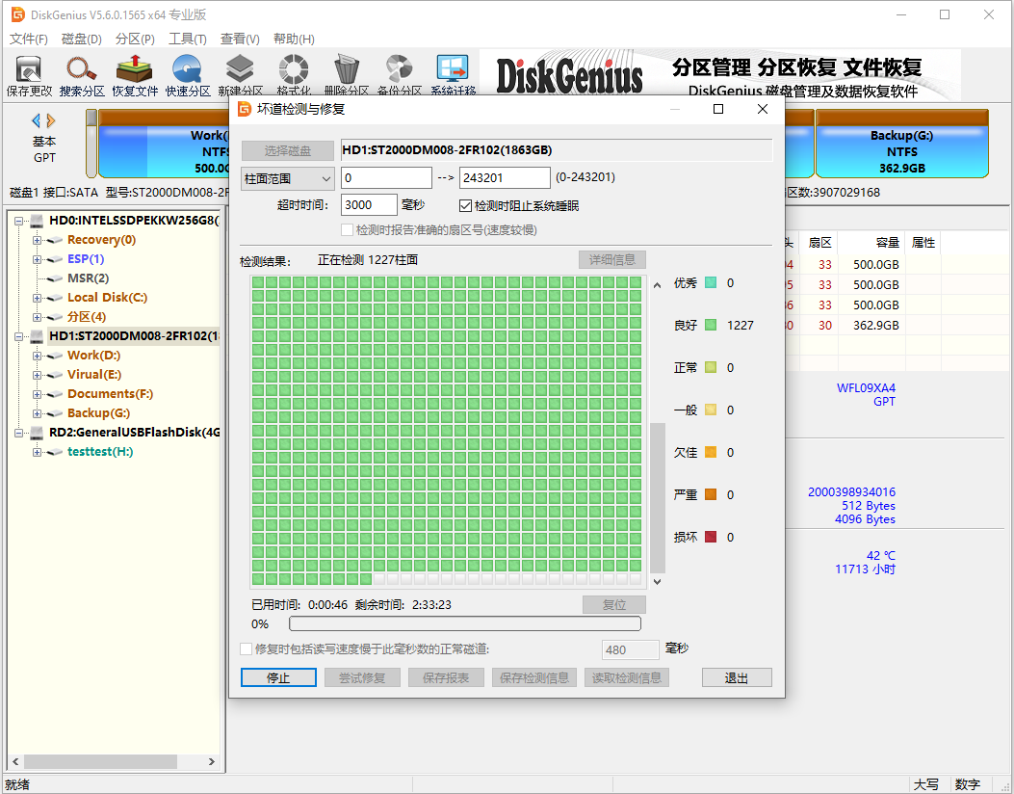1014x794 pixels.
Task: Click the Save Report (保存报表) button
Action: point(446,677)
